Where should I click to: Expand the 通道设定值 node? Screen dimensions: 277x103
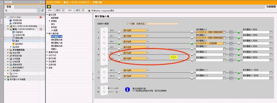[x=47, y=52]
